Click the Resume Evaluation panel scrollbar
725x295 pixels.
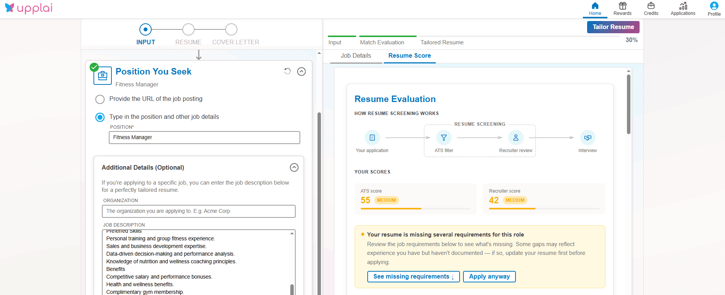[628, 104]
